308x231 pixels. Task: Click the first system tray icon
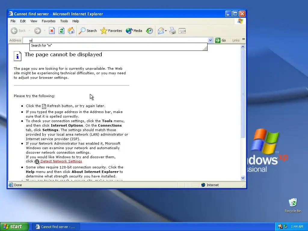point(280,226)
